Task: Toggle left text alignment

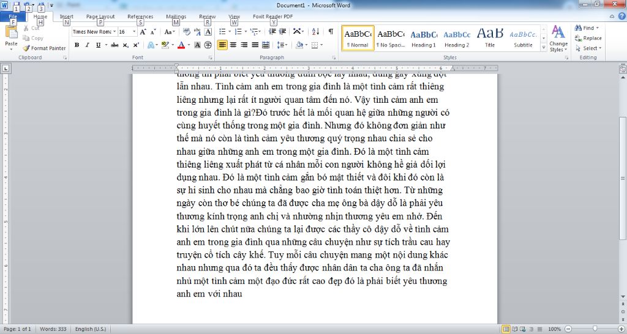Action: point(222,45)
